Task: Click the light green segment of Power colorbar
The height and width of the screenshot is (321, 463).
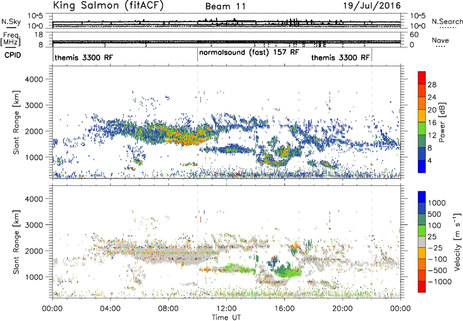Action: click(422, 129)
